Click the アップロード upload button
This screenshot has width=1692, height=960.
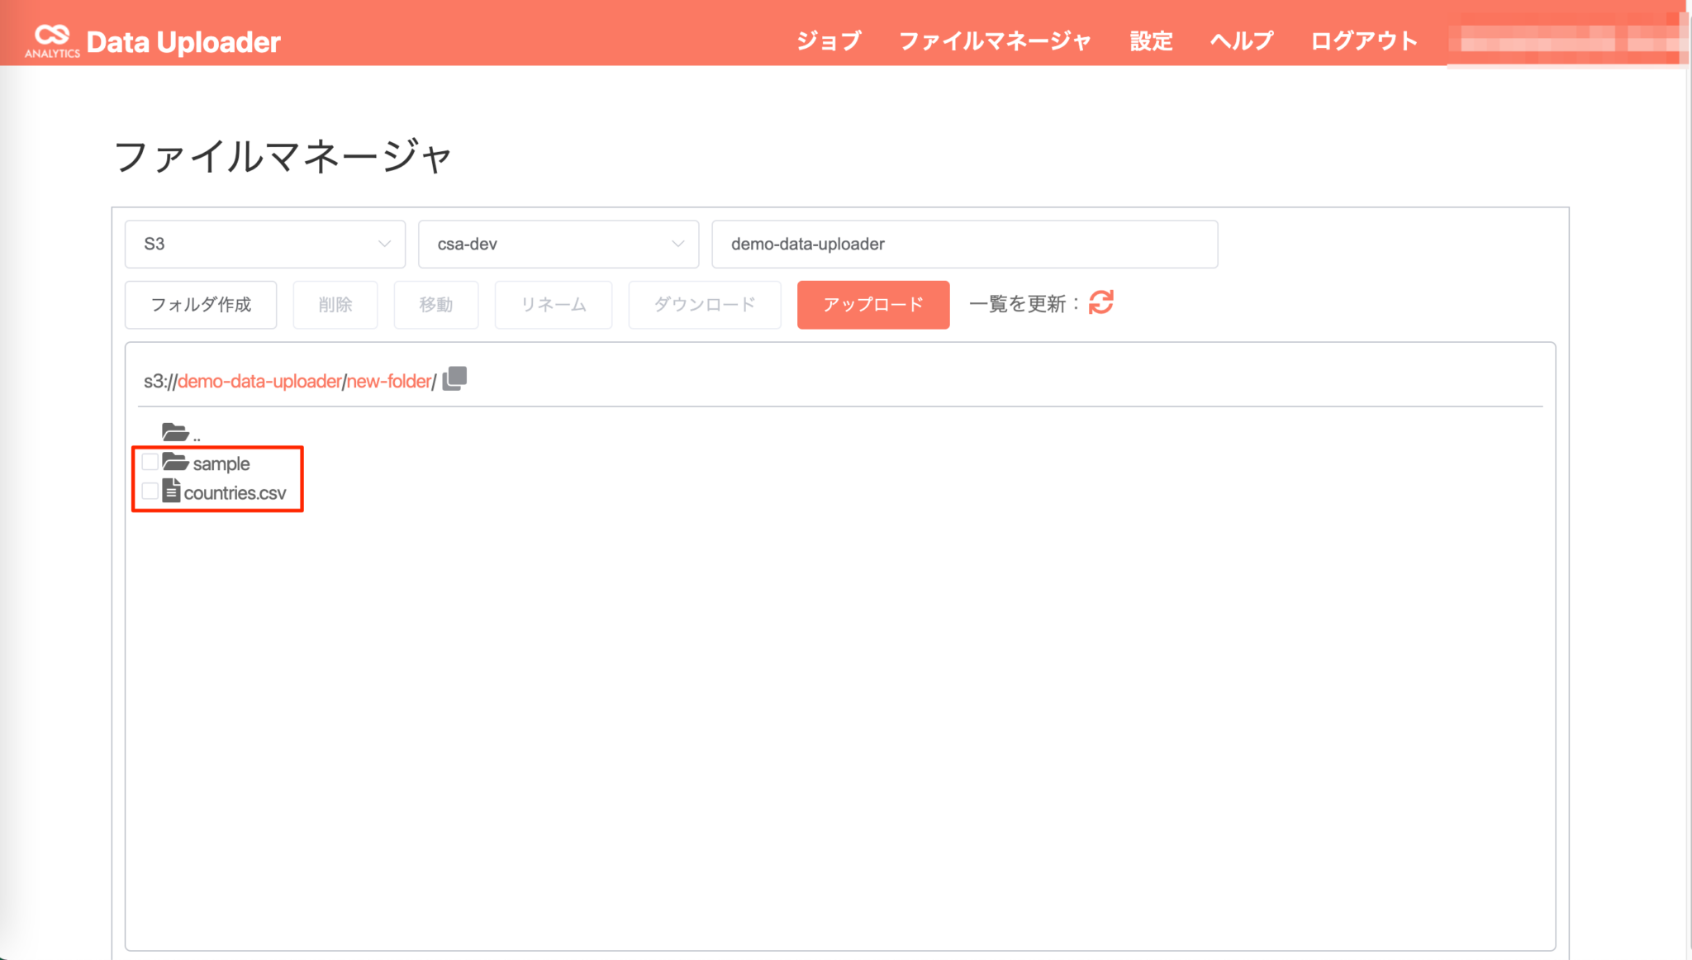pyautogui.click(x=872, y=304)
